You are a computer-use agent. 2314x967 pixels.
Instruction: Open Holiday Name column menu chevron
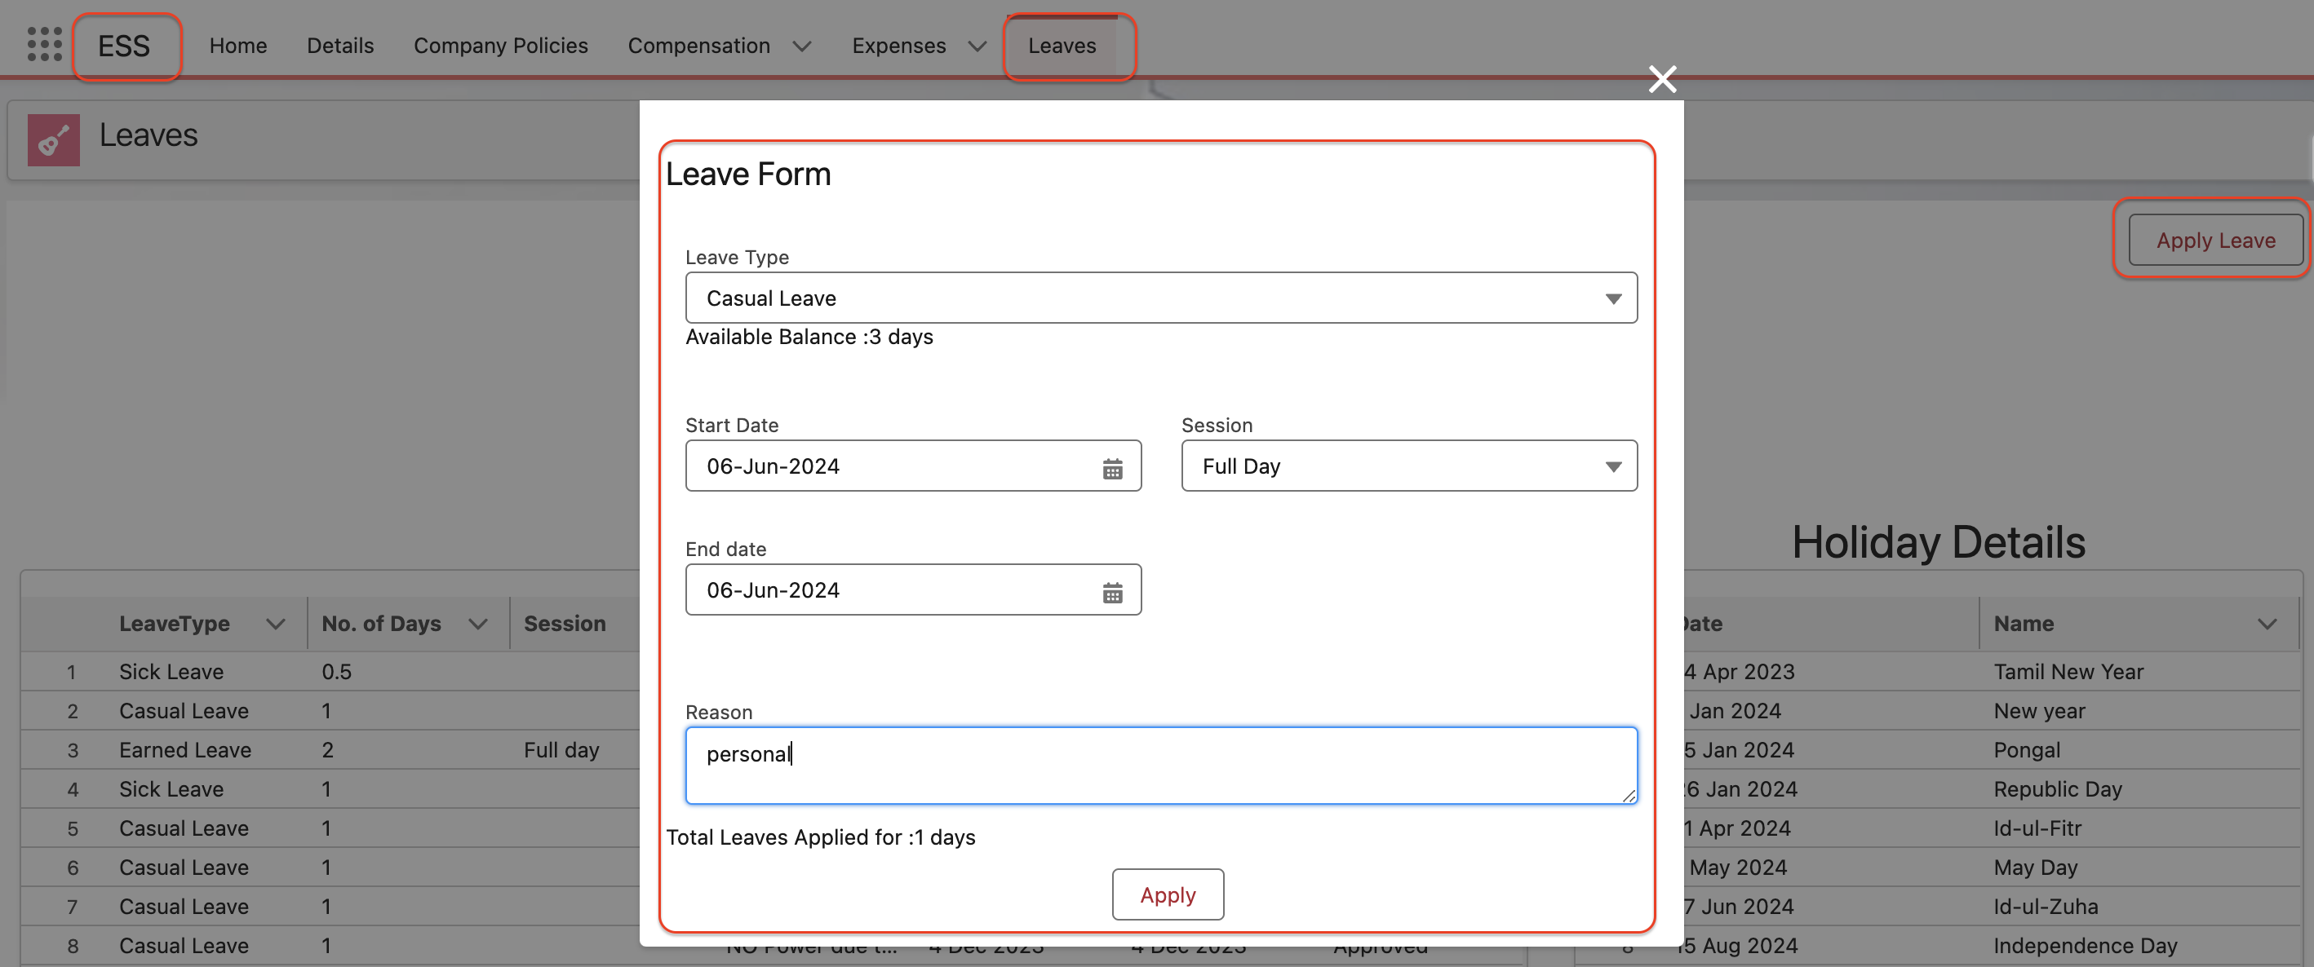click(2267, 624)
